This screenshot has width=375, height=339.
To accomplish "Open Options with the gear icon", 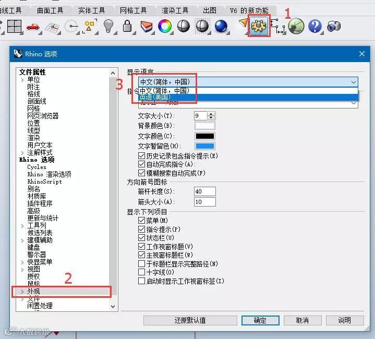I will pyautogui.click(x=259, y=26).
